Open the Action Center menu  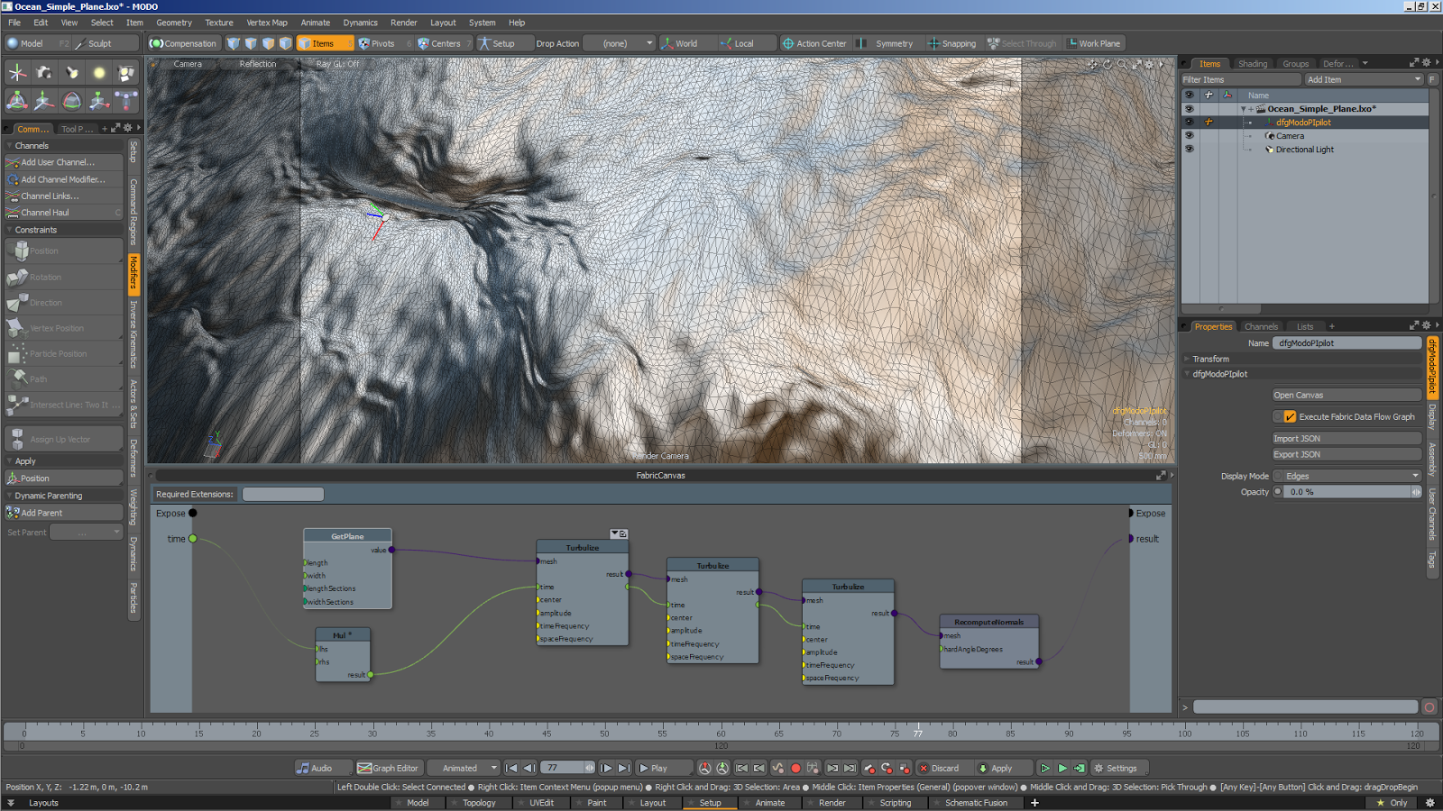click(814, 43)
